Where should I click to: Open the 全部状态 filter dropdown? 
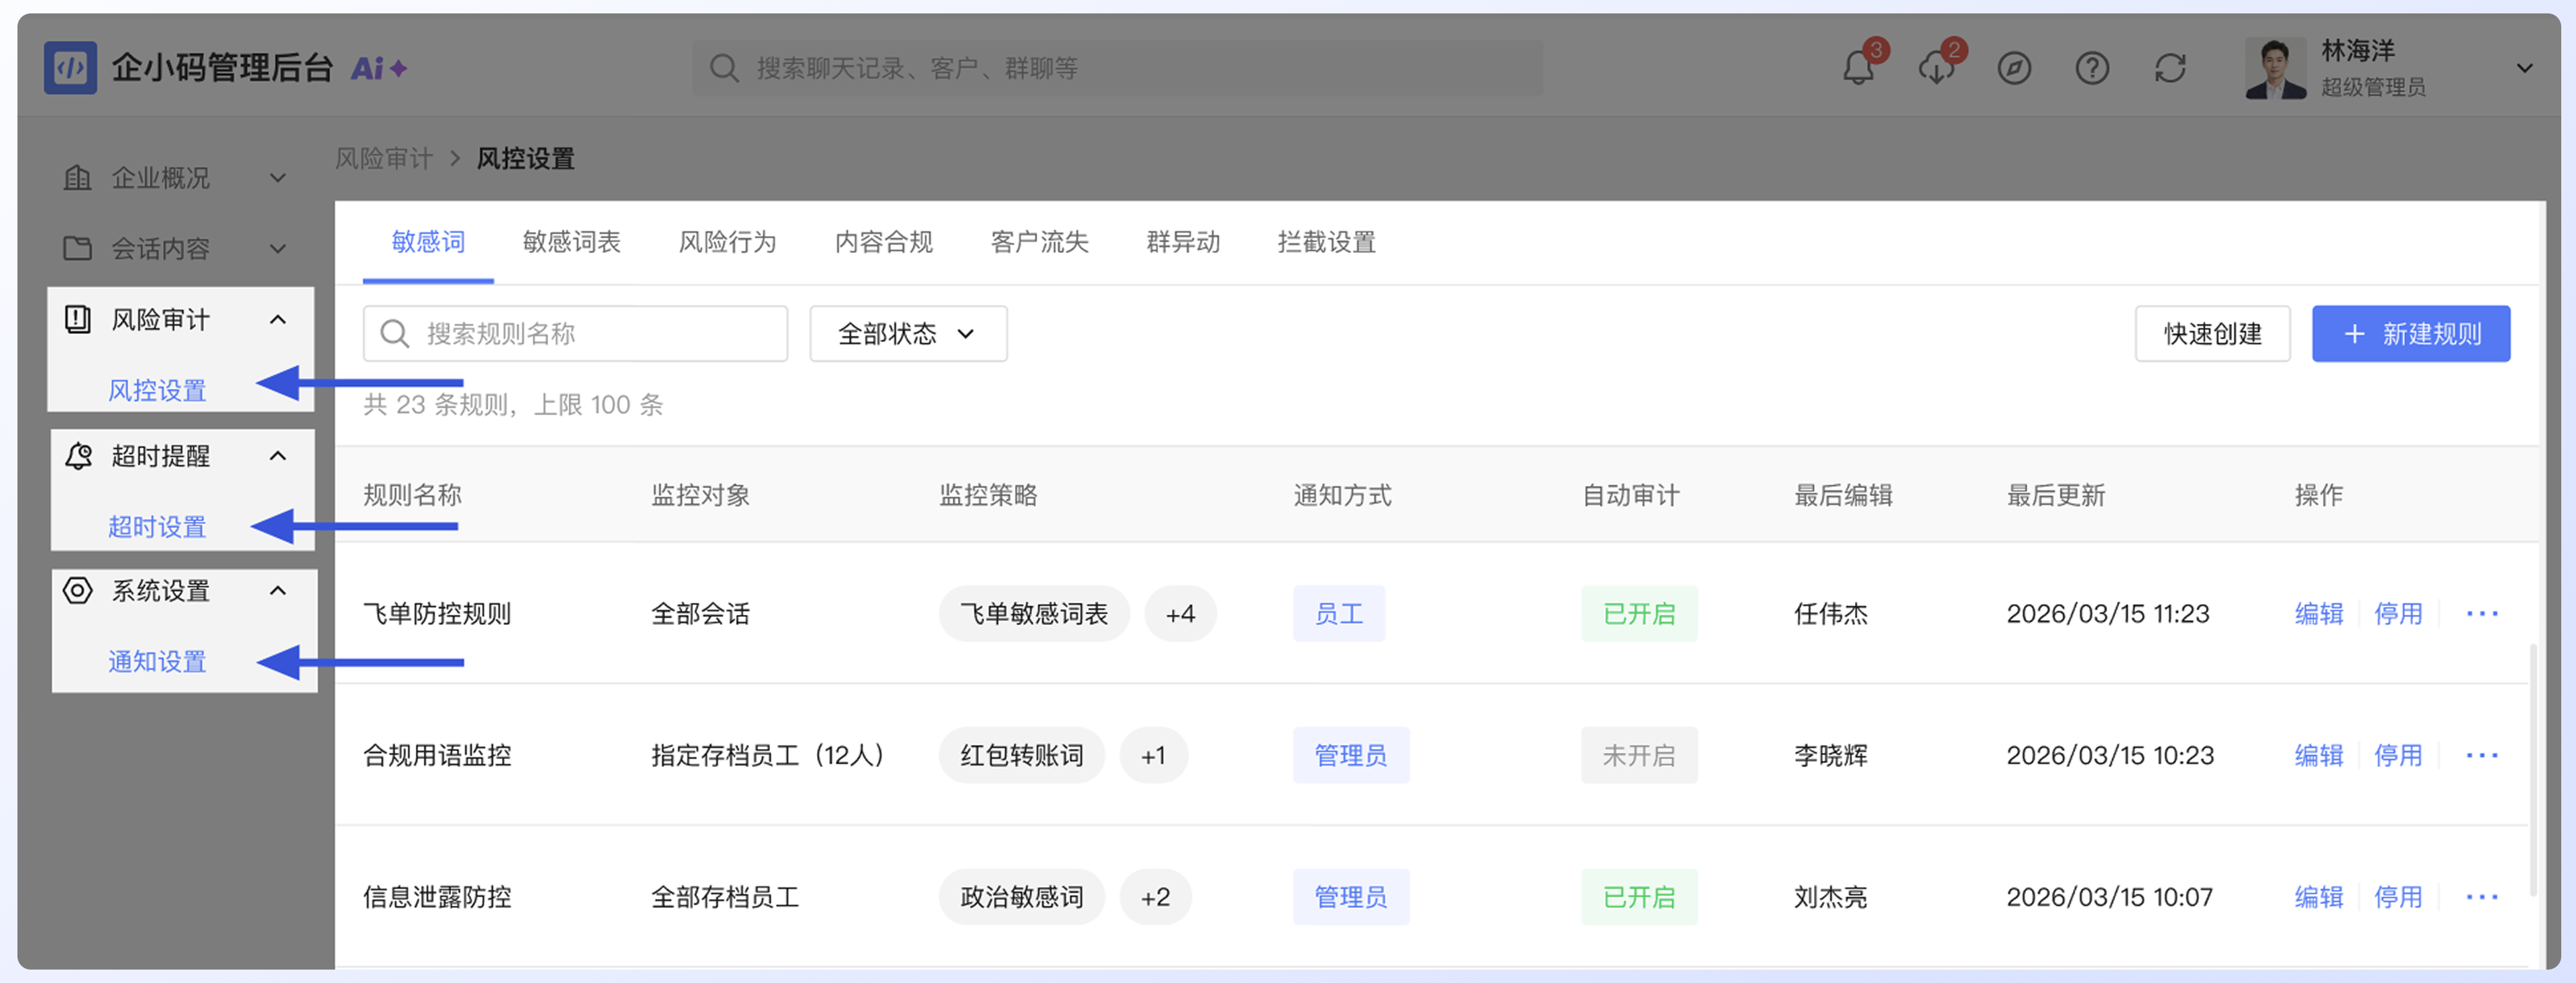point(908,333)
